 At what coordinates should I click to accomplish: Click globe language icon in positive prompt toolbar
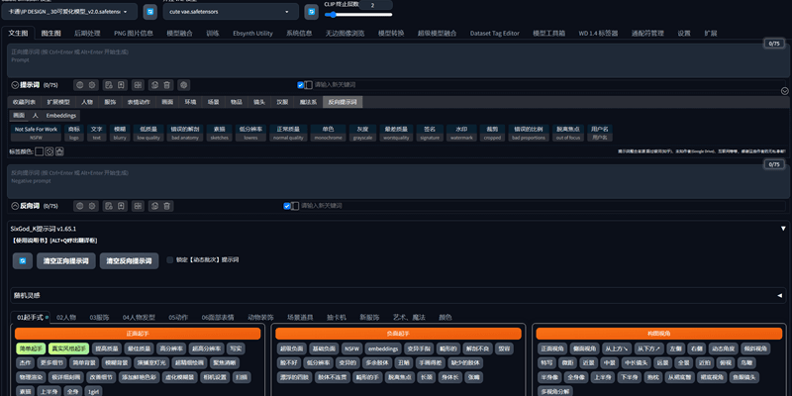pyautogui.click(x=80, y=85)
